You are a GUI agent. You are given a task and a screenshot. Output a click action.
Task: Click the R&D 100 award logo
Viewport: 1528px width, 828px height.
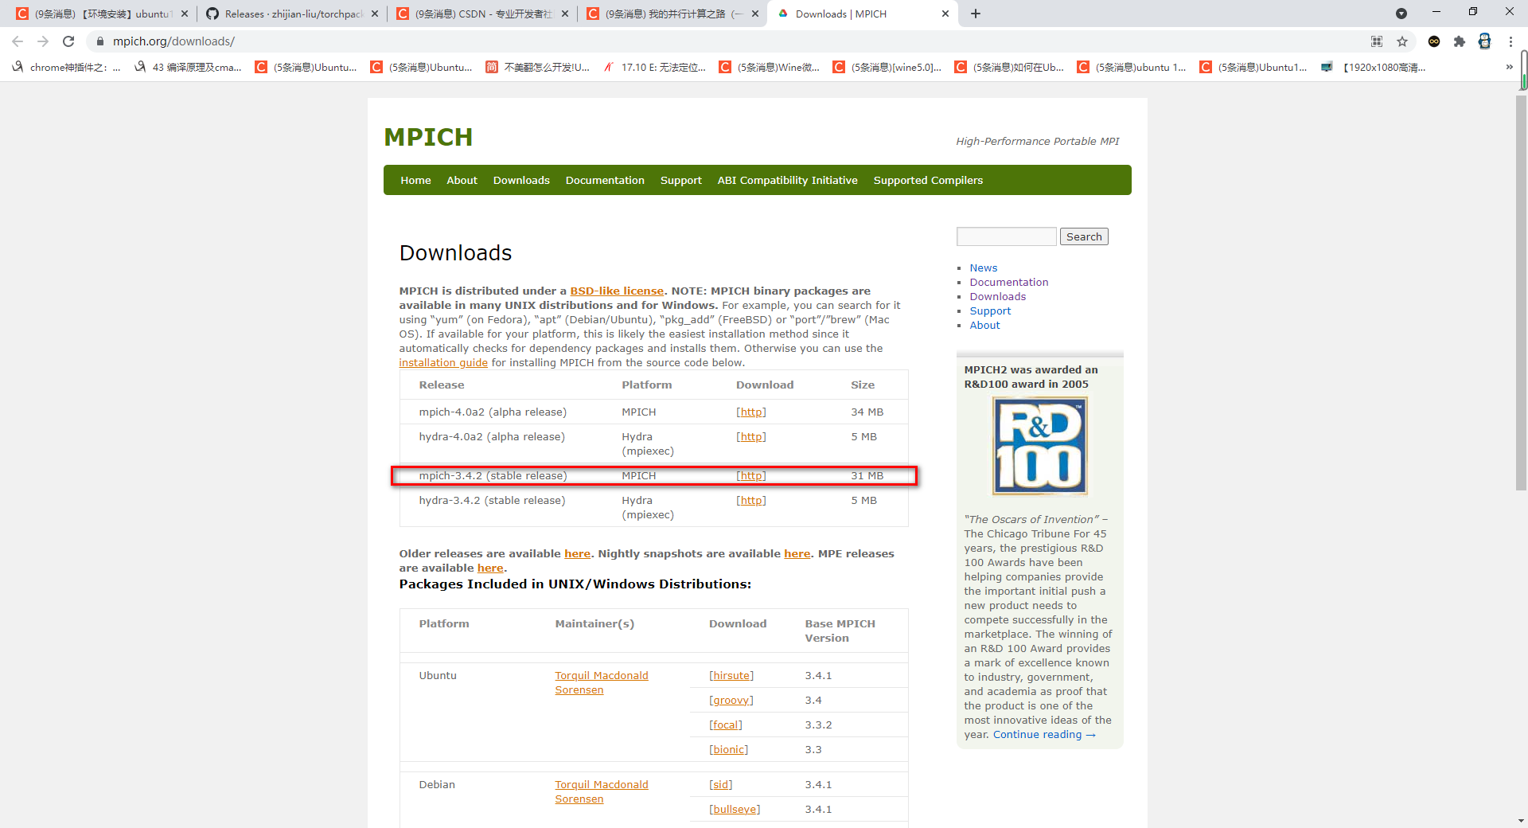[1039, 446]
